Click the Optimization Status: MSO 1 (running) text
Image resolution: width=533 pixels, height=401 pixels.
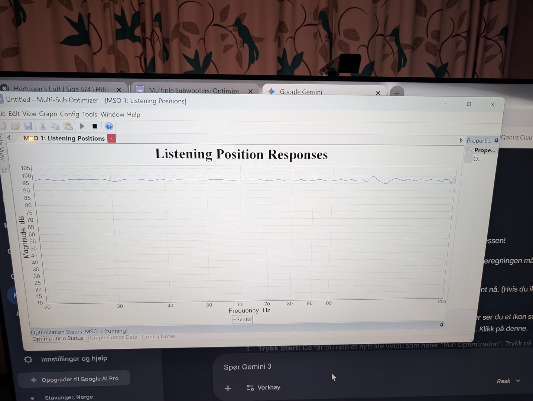click(x=79, y=331)
